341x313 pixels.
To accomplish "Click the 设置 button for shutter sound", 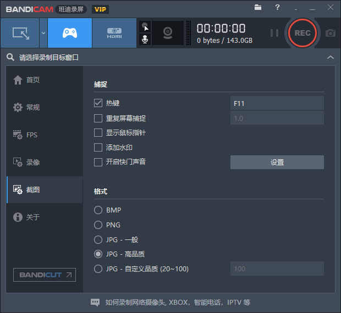I will (x=277, y=163).
